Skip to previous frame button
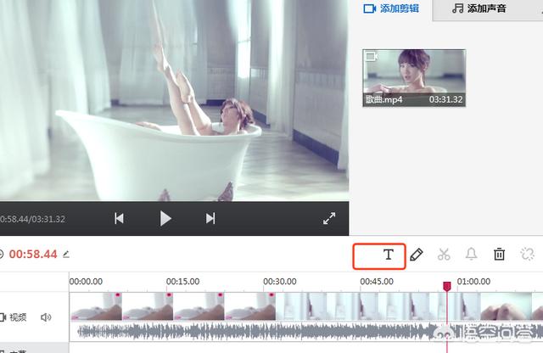This screenshot has height=353, width=543. point(119,218)
